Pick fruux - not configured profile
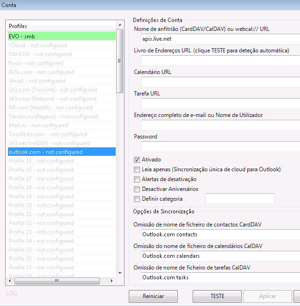Screen dimensions: 300x306 pos(62,63)
